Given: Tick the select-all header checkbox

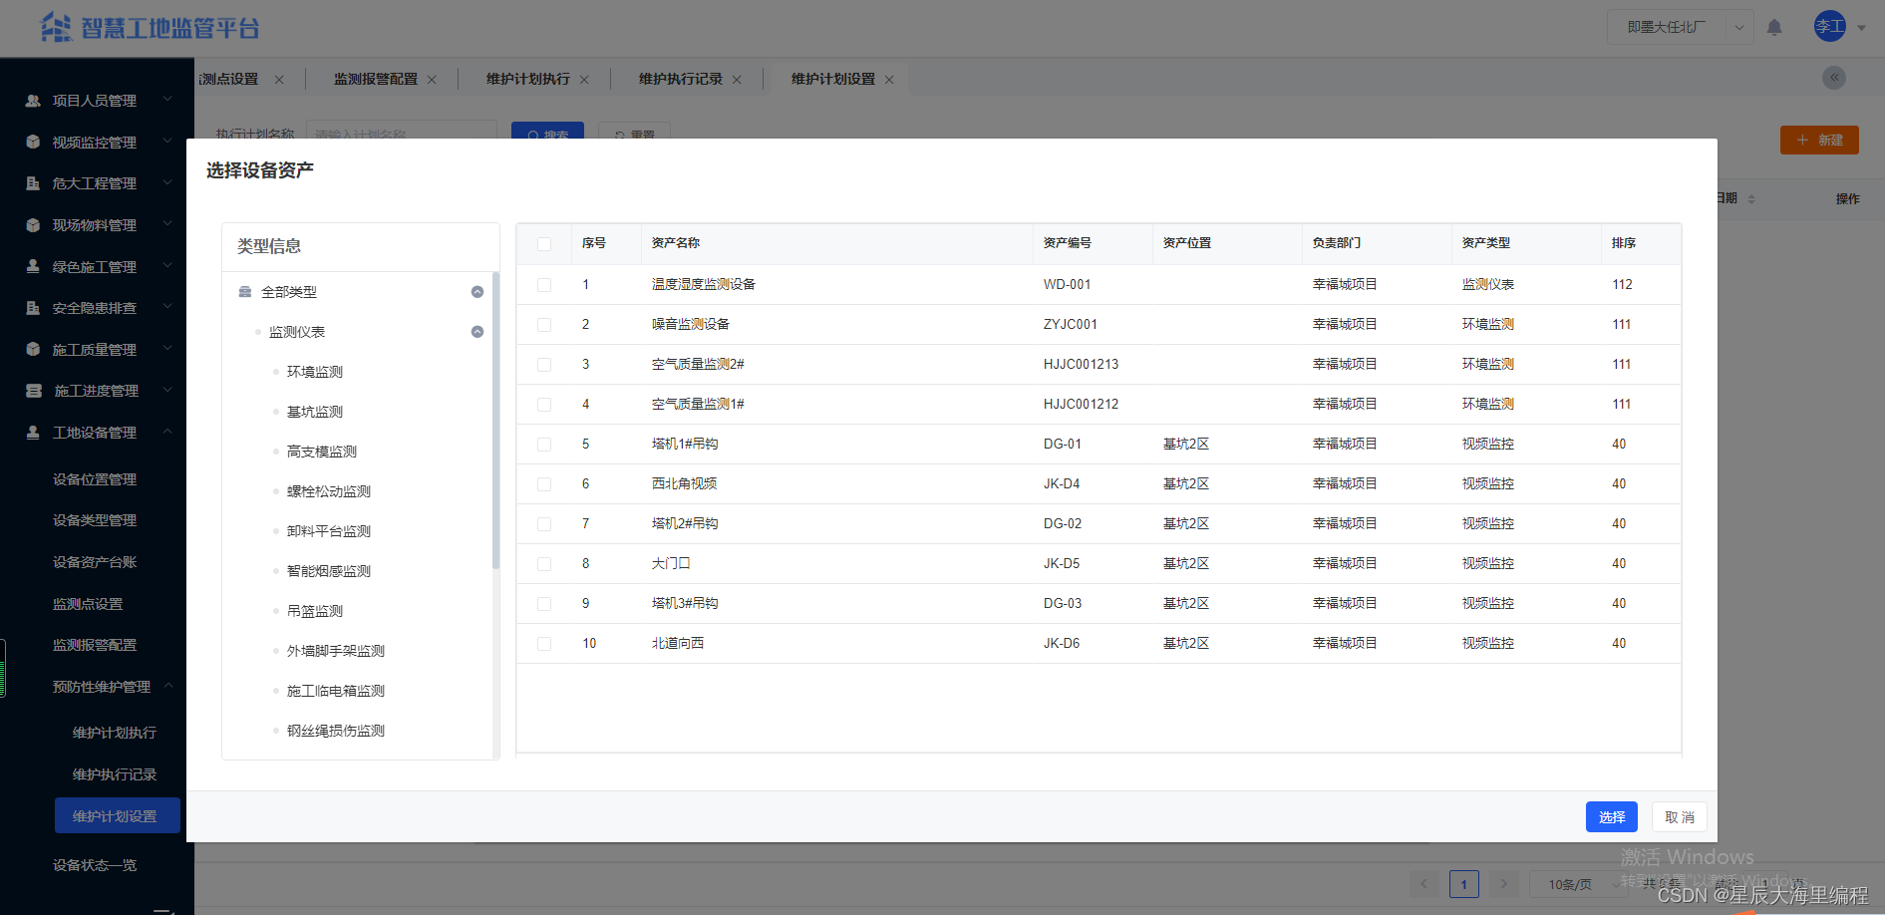Looking at the screenshot, I should tap(544, 244).
